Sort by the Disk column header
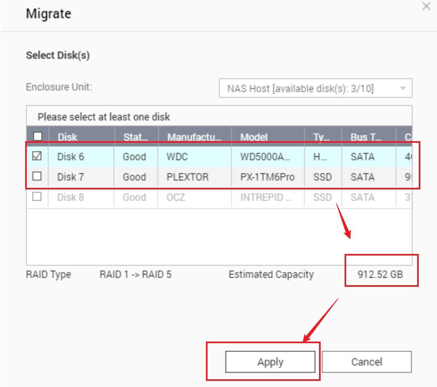Screen dimensions: 437x387 [81, 137]
